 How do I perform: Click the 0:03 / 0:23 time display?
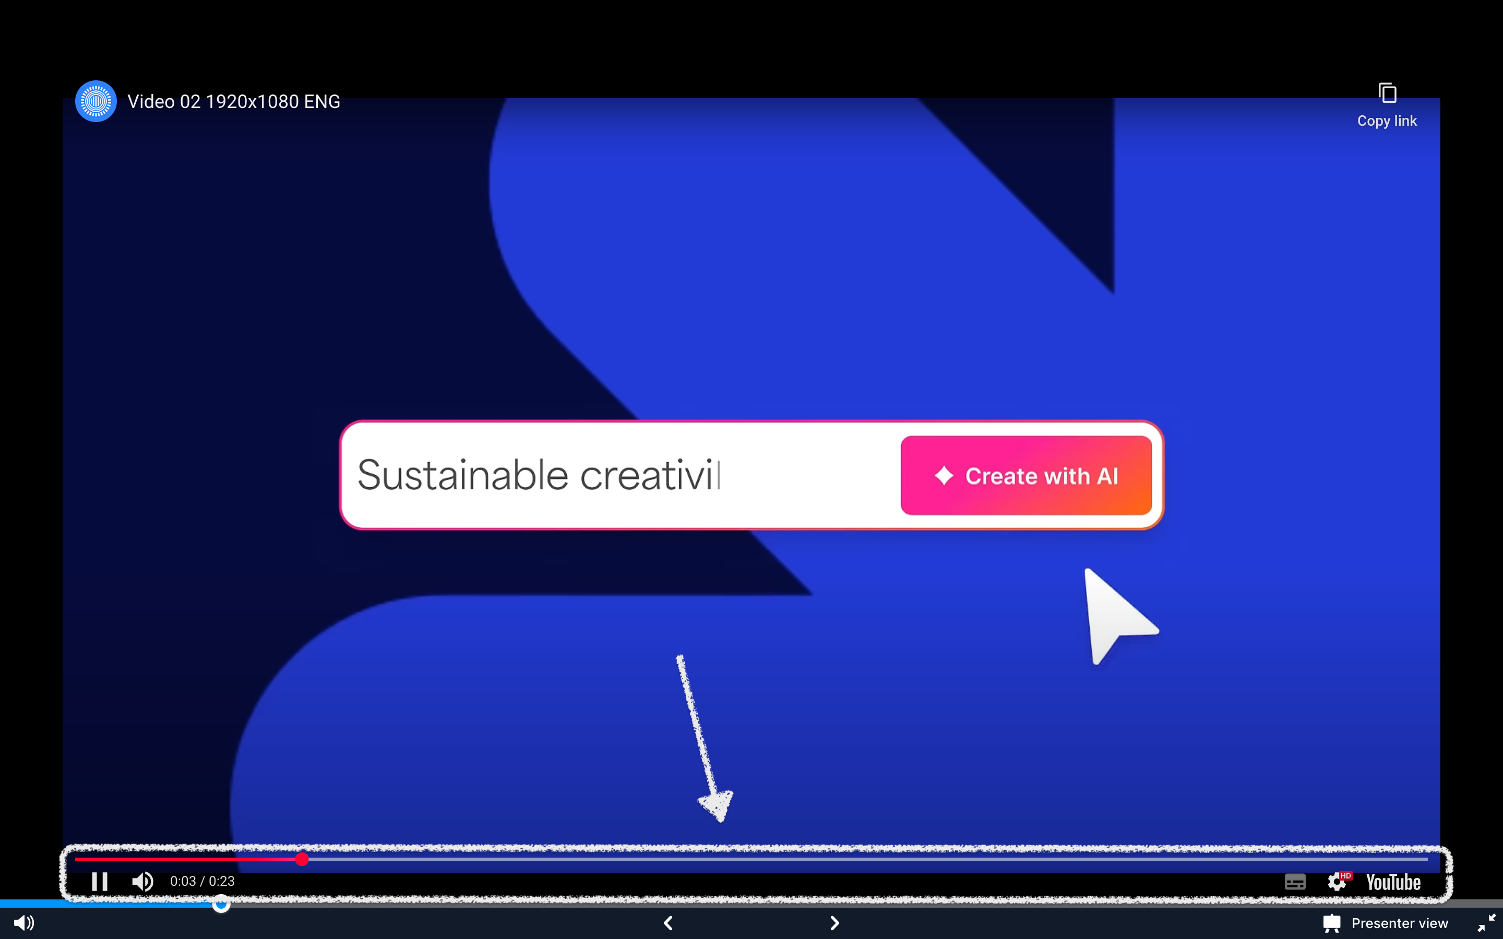[202, 881]
